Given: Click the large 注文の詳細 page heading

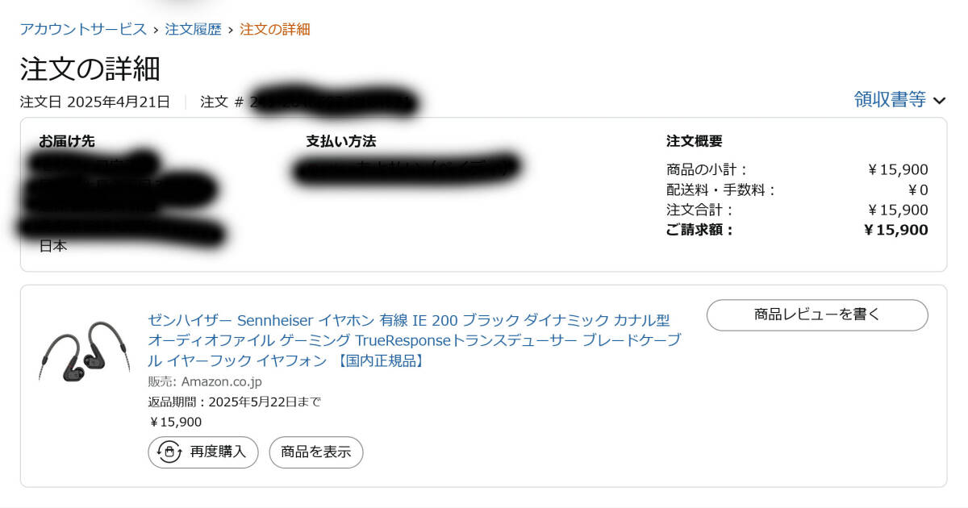Looking at the screenshot, I should 90,69.
